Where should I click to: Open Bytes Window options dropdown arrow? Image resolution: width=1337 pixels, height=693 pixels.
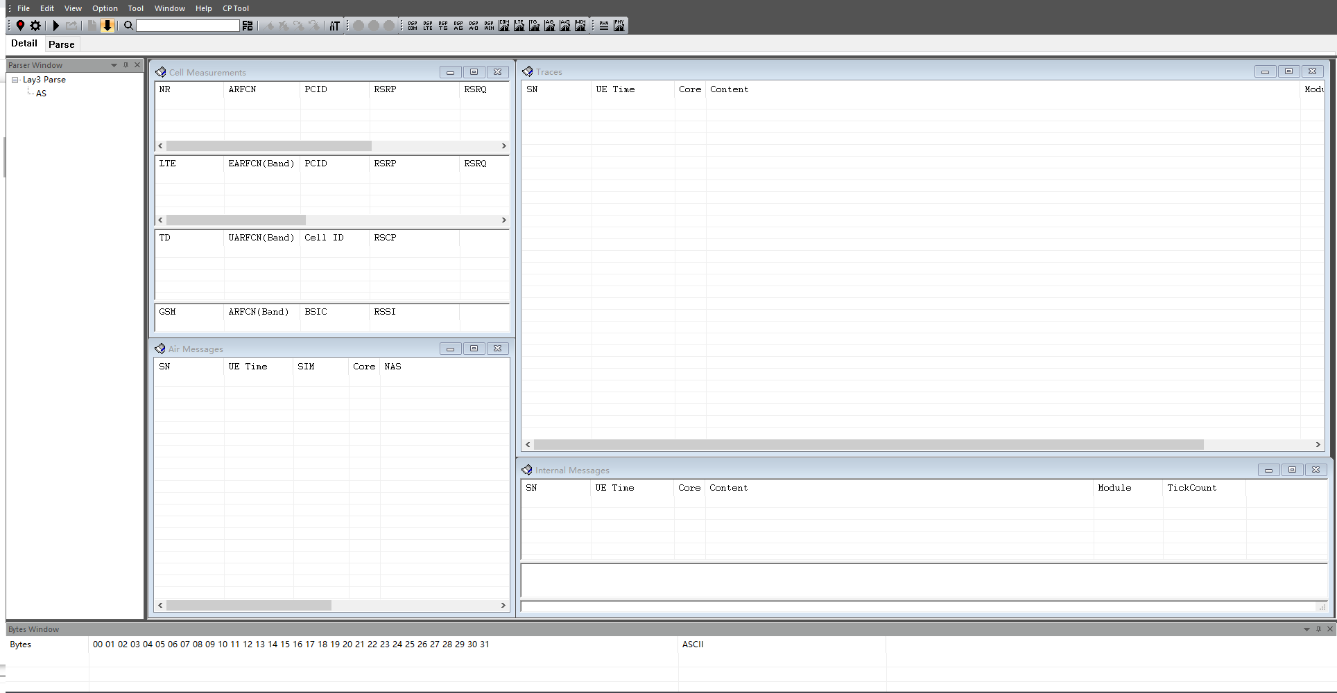(1306, 629)
